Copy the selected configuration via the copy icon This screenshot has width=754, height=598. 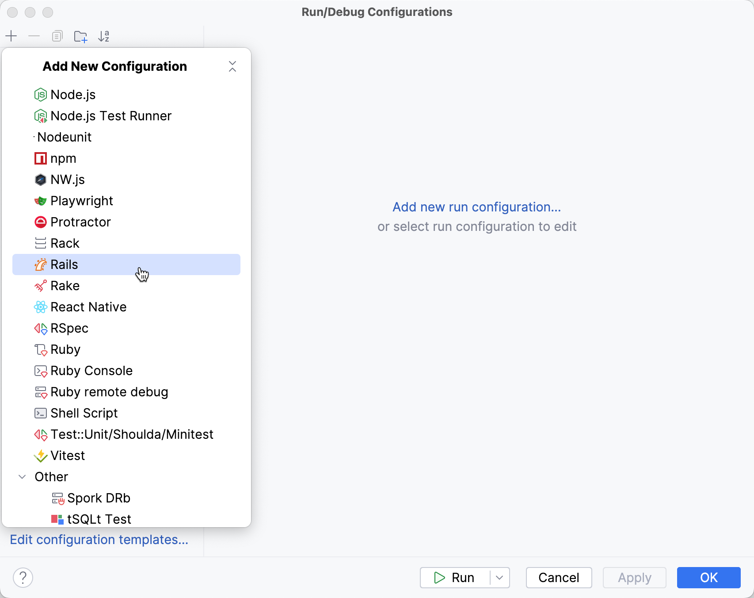(x=57, y=36)
